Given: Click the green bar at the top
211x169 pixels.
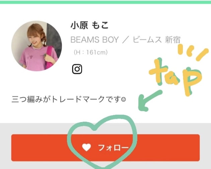Looking at the screenshot, I should click(105, 2).
